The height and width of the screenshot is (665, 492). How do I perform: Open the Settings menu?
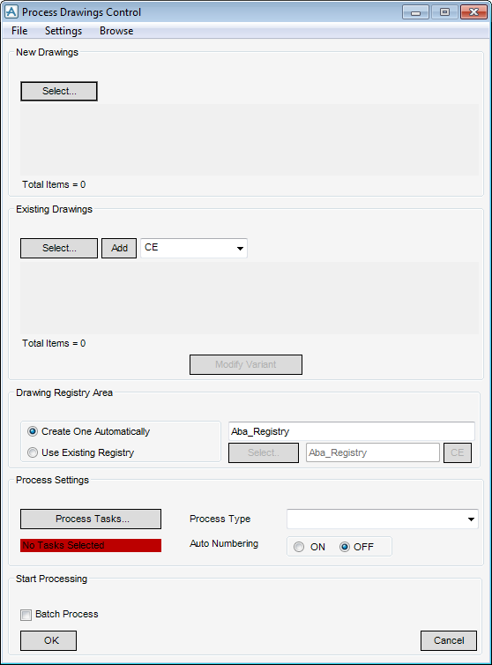63,31
